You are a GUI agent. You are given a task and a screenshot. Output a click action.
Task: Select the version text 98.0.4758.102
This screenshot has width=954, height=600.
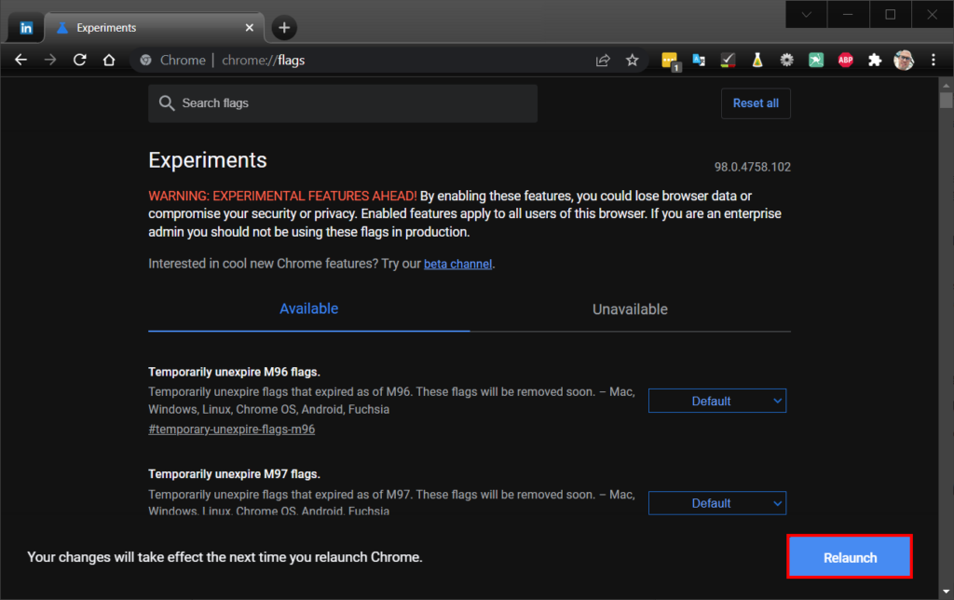pyautogui.click(x=753, y=167)
